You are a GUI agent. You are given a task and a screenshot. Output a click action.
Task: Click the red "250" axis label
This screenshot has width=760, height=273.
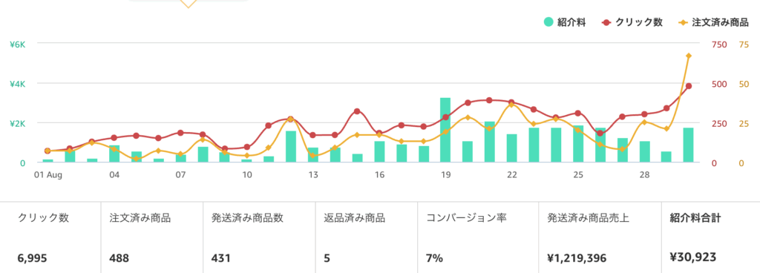(x=719, y=123)
